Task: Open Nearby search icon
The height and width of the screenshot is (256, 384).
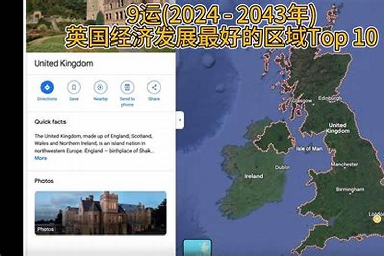Action: click(x=100, y=87)
